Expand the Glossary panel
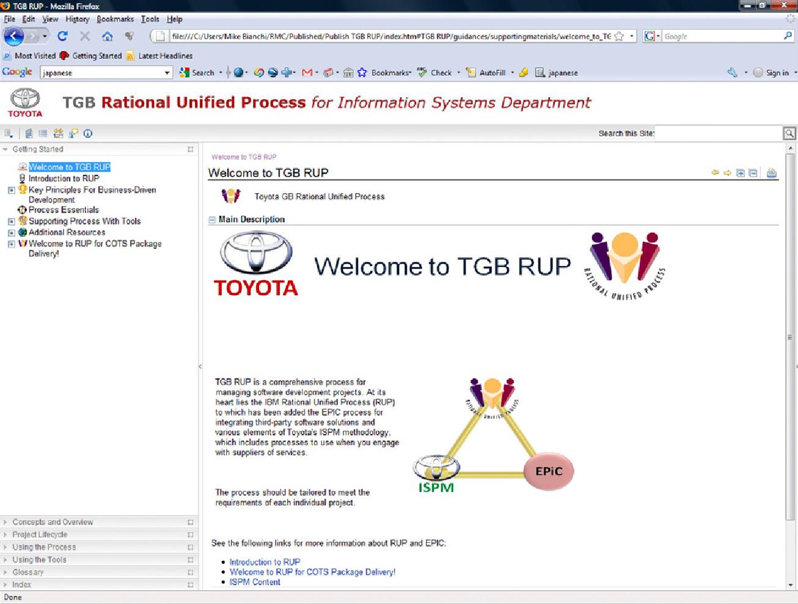Image resolution: width=798 pixels, height=604 pixels. [x=99, y=572]
